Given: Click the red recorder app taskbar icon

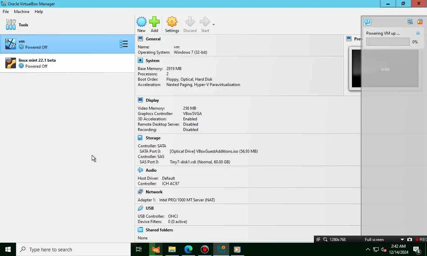Looking at the screenshot, I should tap(205, 249).
